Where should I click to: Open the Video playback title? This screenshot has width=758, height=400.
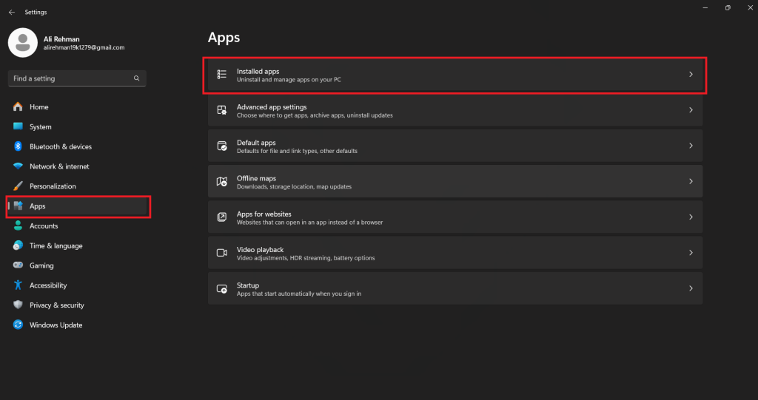coord(260,250)
